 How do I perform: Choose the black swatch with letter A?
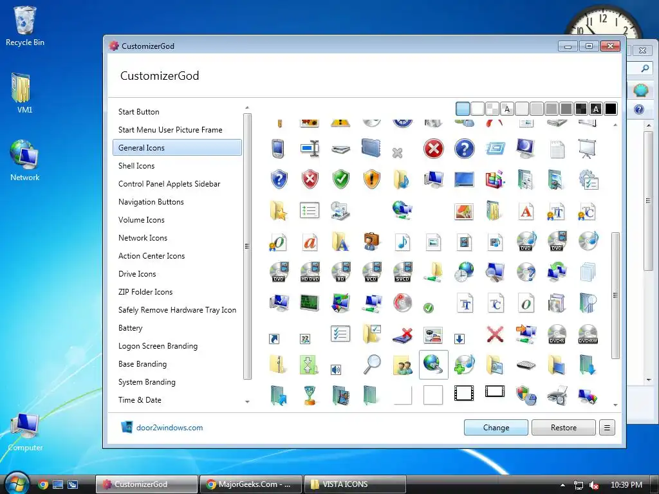(x=595, y=109)
